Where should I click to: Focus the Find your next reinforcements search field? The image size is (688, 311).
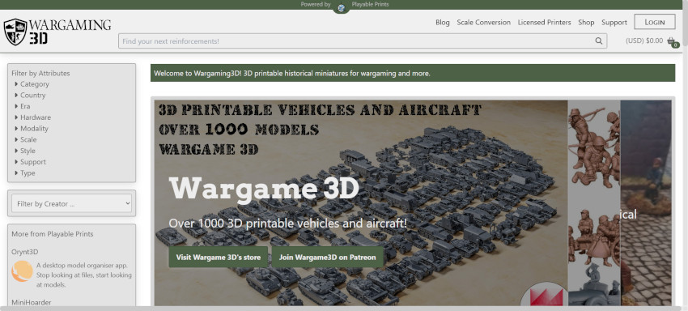point(363,40)
